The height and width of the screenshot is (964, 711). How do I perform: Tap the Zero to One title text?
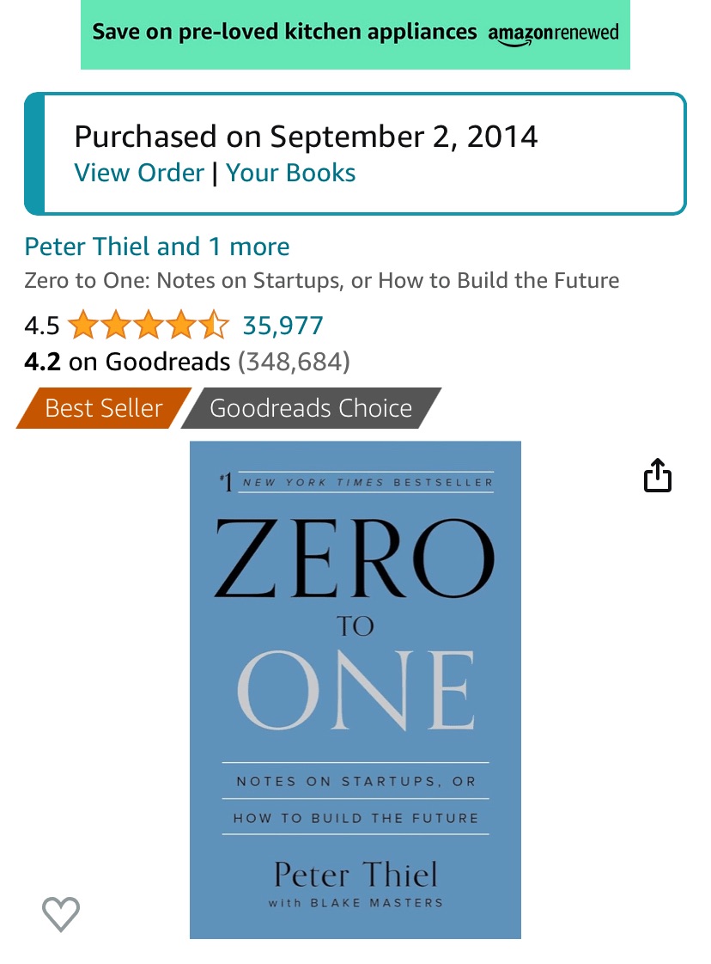(321, 281)
